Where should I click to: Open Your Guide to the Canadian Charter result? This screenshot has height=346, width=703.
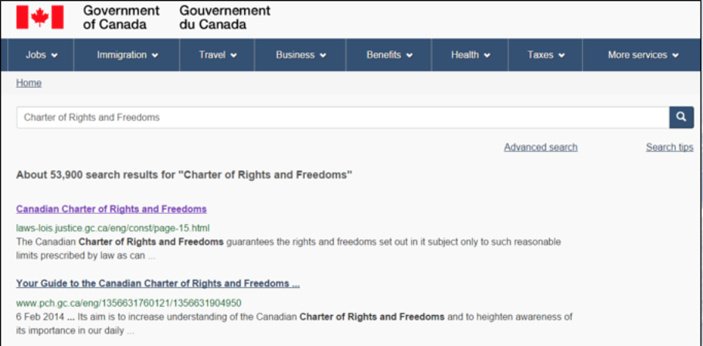(x=158, y=283)
